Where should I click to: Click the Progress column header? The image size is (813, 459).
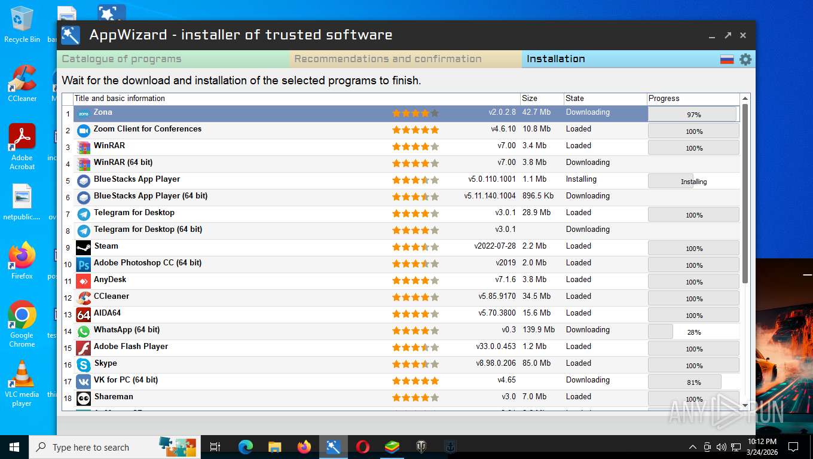(693, 99)
